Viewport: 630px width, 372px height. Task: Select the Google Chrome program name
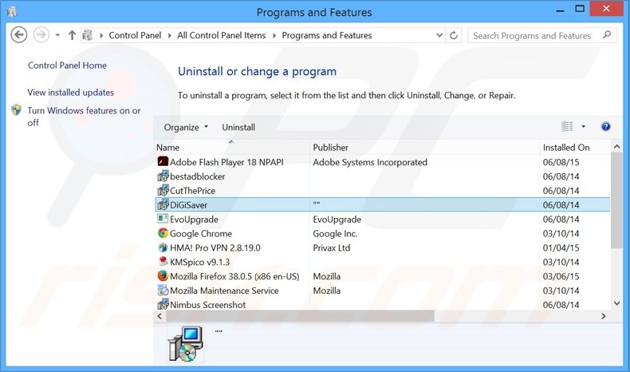click(201, 234)
